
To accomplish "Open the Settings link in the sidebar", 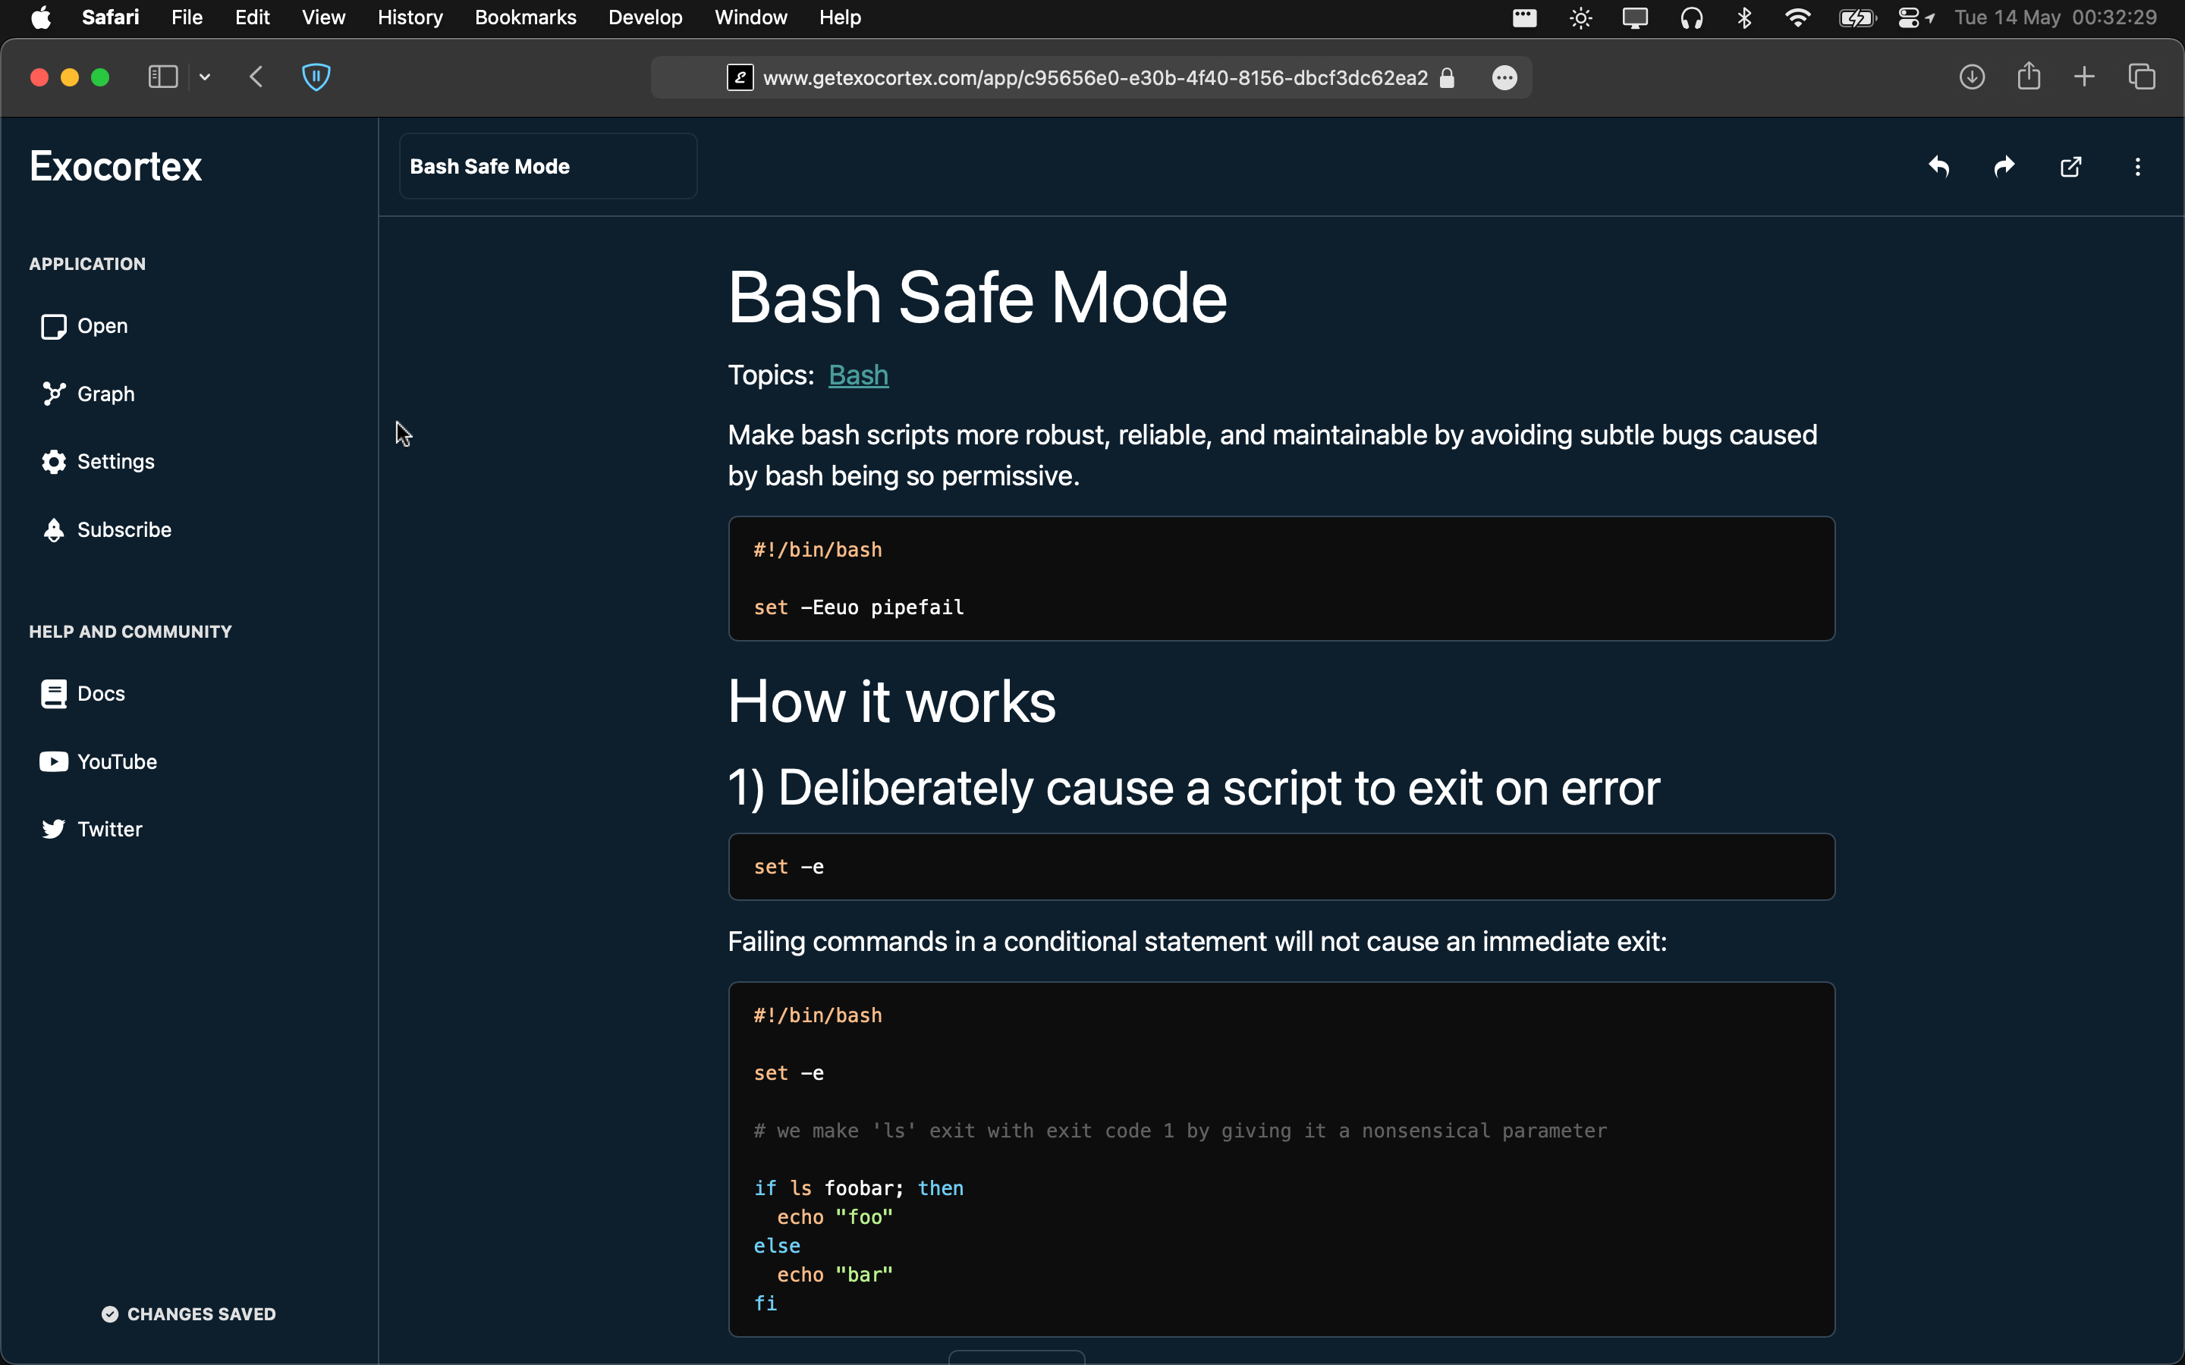I will (115, 461).
